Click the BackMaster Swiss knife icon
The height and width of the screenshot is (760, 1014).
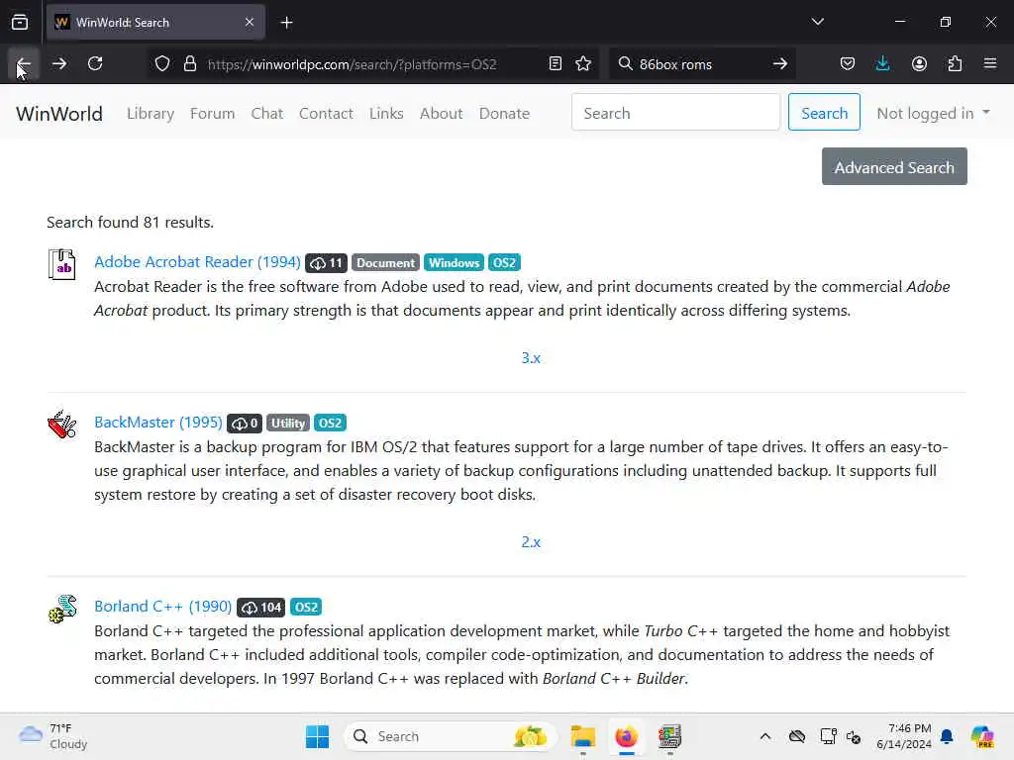tap(62, 424)
